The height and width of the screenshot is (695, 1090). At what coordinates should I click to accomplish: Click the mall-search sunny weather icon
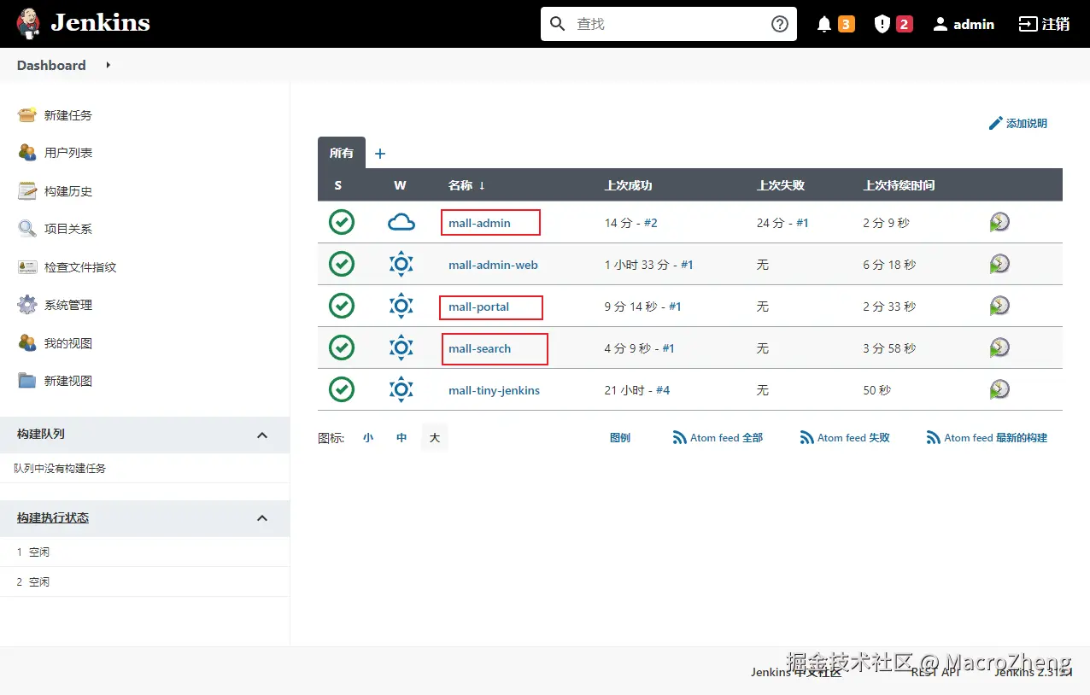pos(401,347)
